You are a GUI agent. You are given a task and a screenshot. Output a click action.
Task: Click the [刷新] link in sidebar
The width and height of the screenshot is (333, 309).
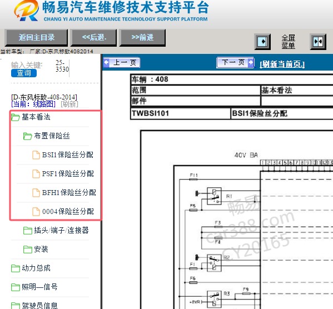coord(69,104)
